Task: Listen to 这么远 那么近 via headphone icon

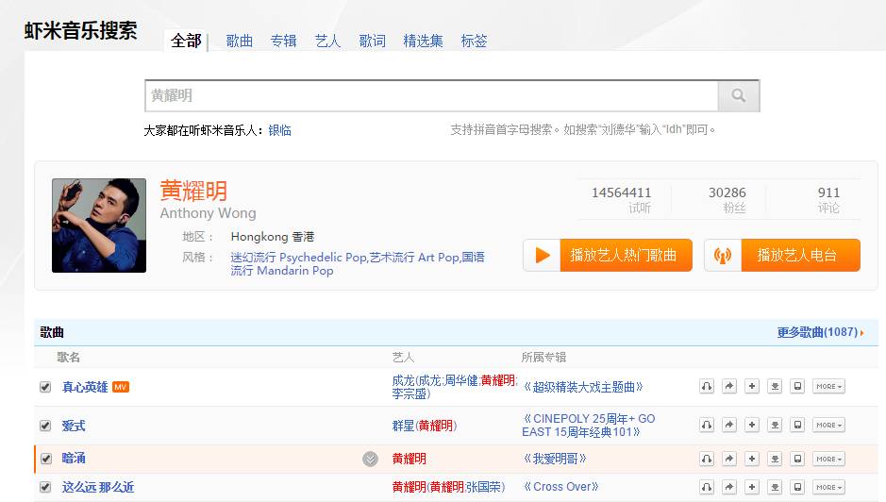Action: (707, 487)
